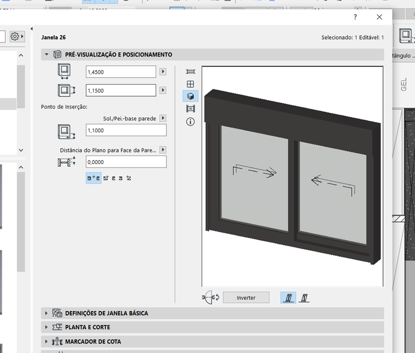The height and width of the screenshot is (353, 415).
Task: Click the 3D sliding window preview
Action: click(x=292, y=176)
